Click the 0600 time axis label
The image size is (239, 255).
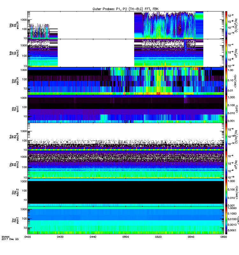pos(224,237)
